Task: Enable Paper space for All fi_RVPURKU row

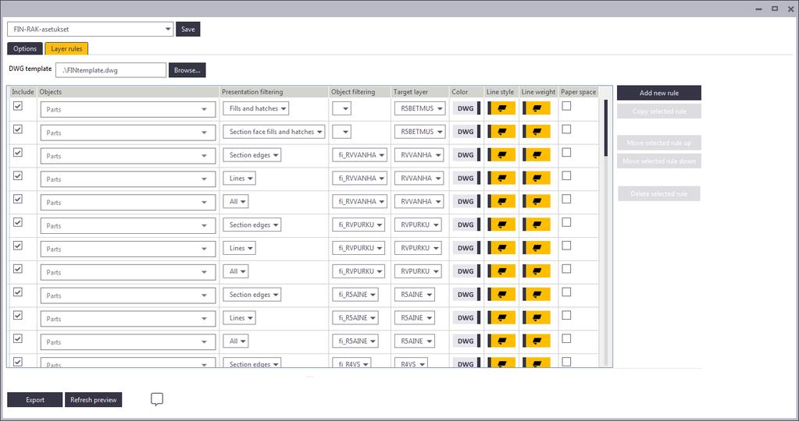Action: pos(566,269)
